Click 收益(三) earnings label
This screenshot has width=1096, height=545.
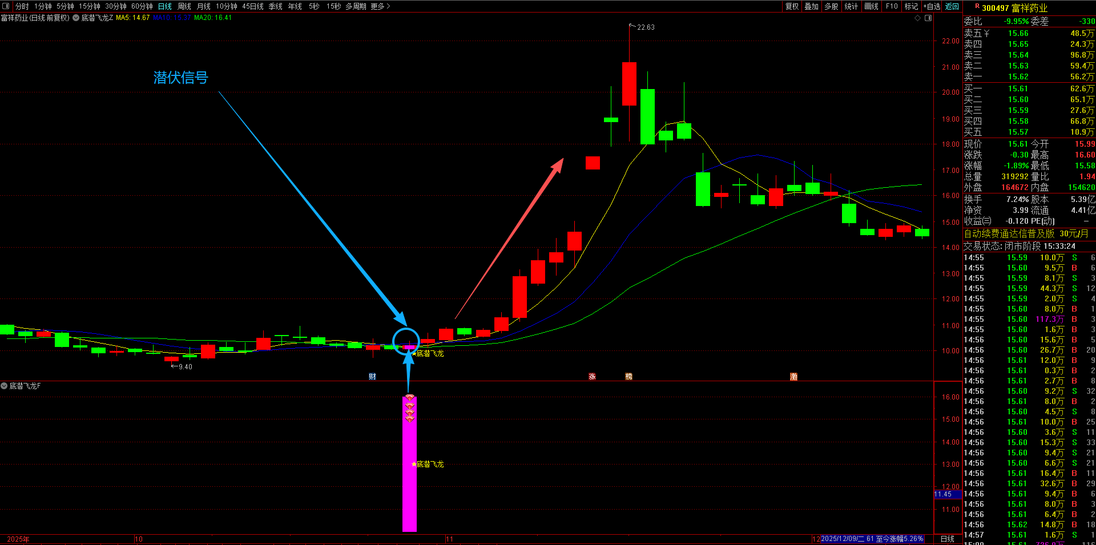tap(978, 221)
